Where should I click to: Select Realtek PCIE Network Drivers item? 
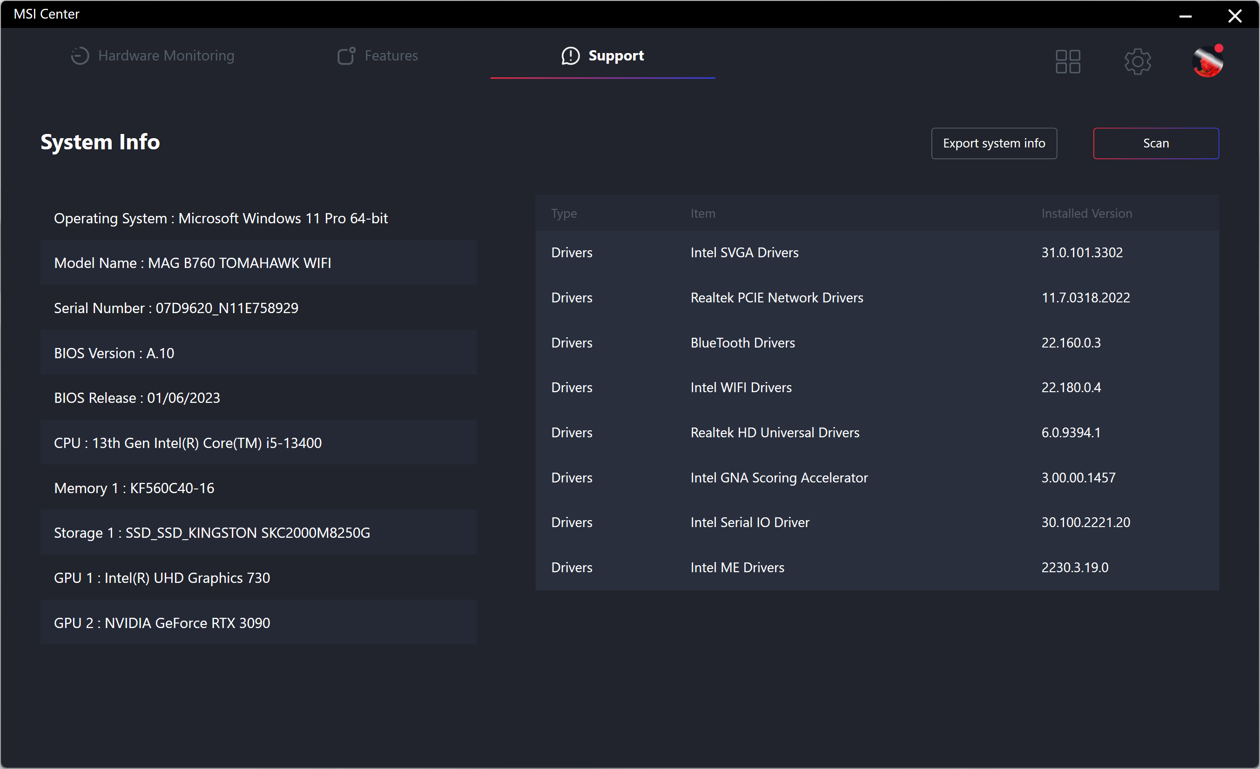(x=776, y=297)
